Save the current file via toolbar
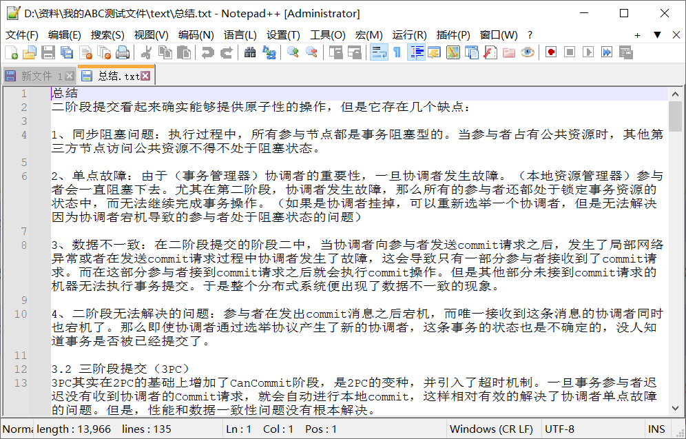 [48, 52]
